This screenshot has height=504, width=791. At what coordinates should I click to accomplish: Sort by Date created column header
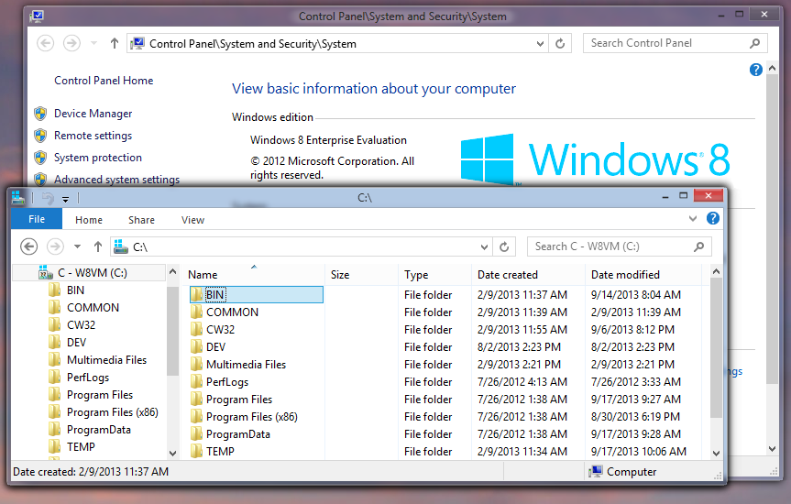coord(528,274)
